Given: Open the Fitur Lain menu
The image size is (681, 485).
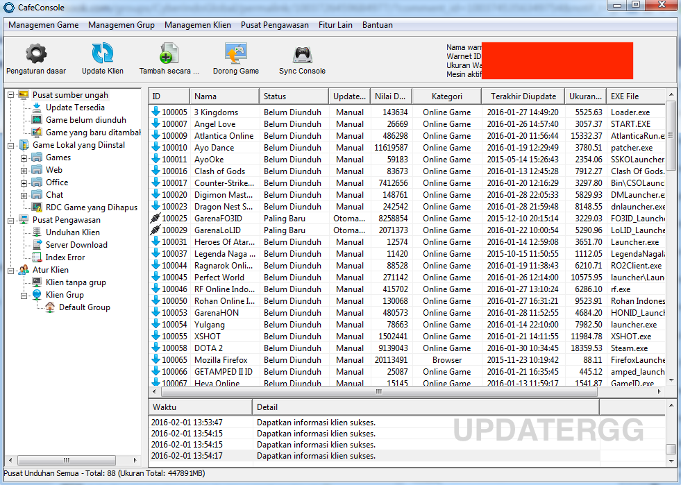Looking at the screenshot, I should pyautogui.click(x=335, y=25).
